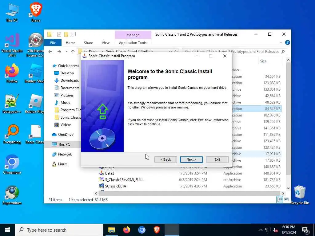
Task: Select Quick access in navigation pane
Action: pyautogui.click(x=66, y=66)
